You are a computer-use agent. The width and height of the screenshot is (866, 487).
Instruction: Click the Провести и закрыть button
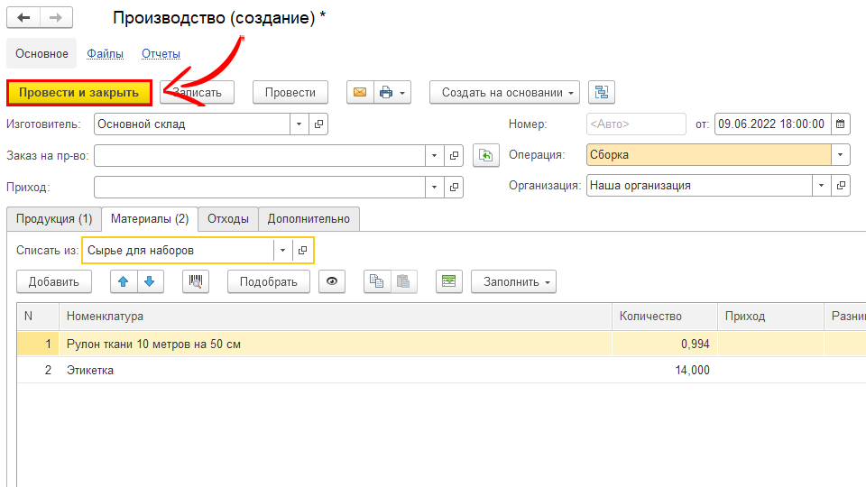tap(78, 92)
